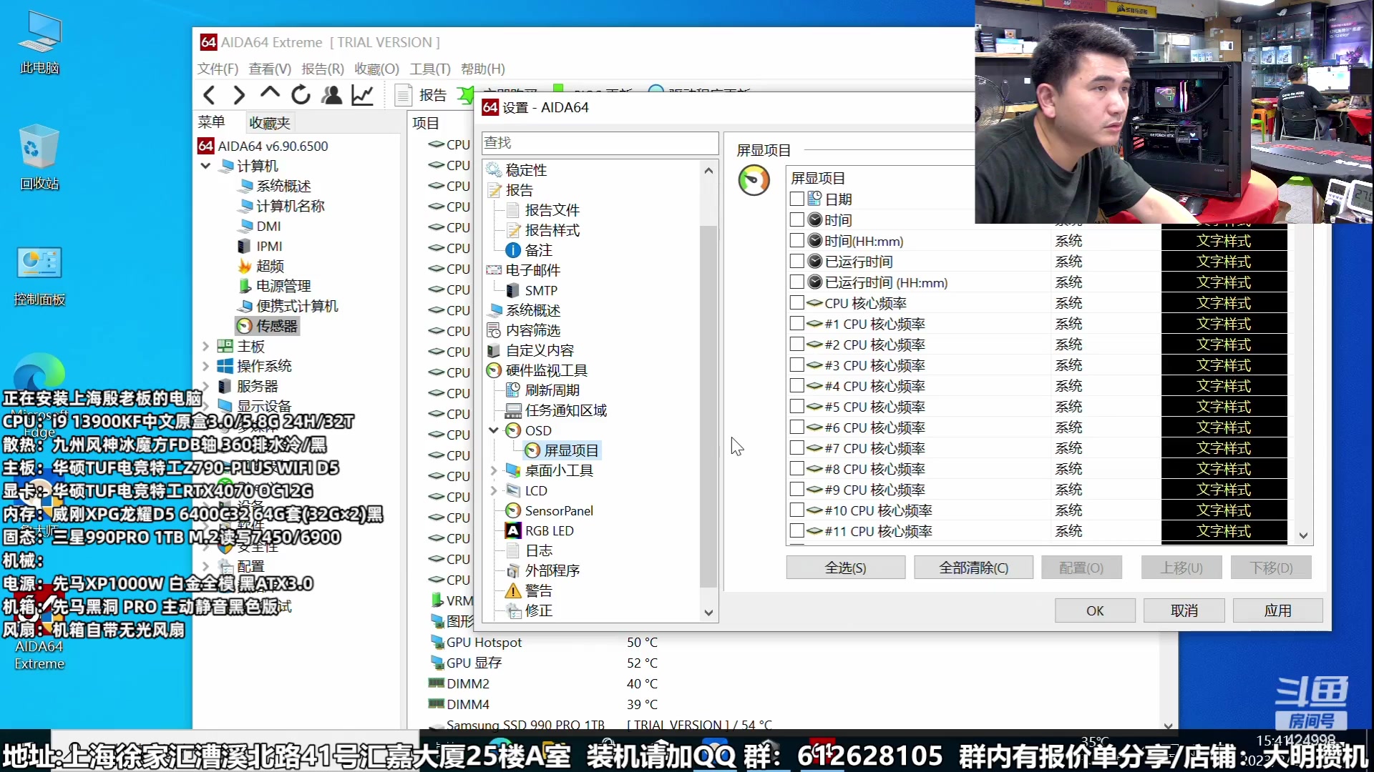
Task: Click the user manager toolbar icon
Action: point(331,94)
